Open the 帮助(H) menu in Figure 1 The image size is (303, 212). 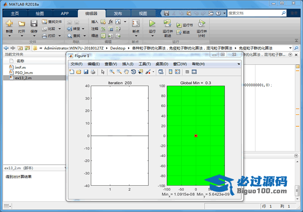[198, 64]
